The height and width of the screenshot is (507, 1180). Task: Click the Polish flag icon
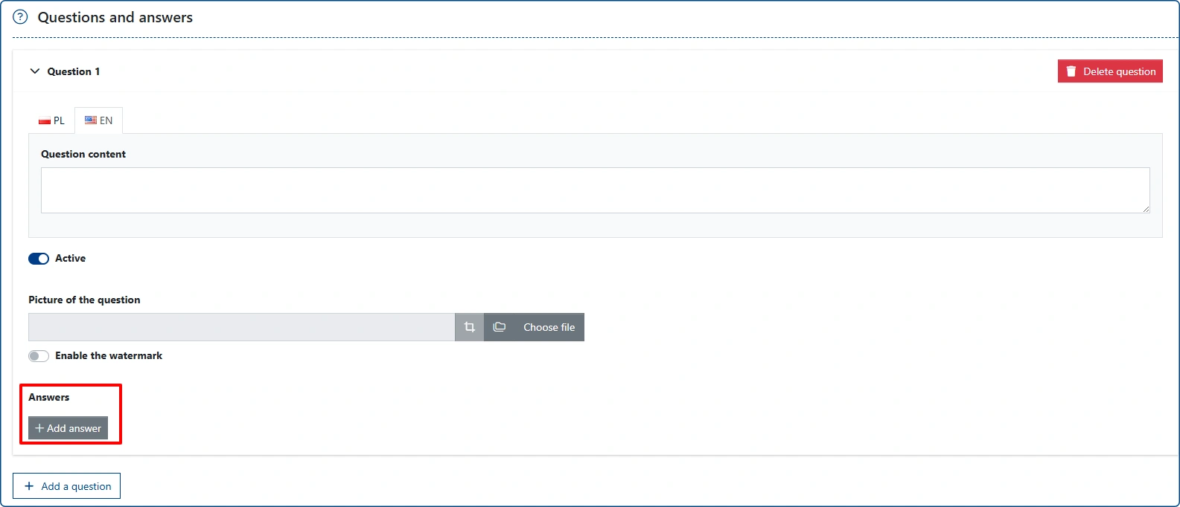(45, 121)
